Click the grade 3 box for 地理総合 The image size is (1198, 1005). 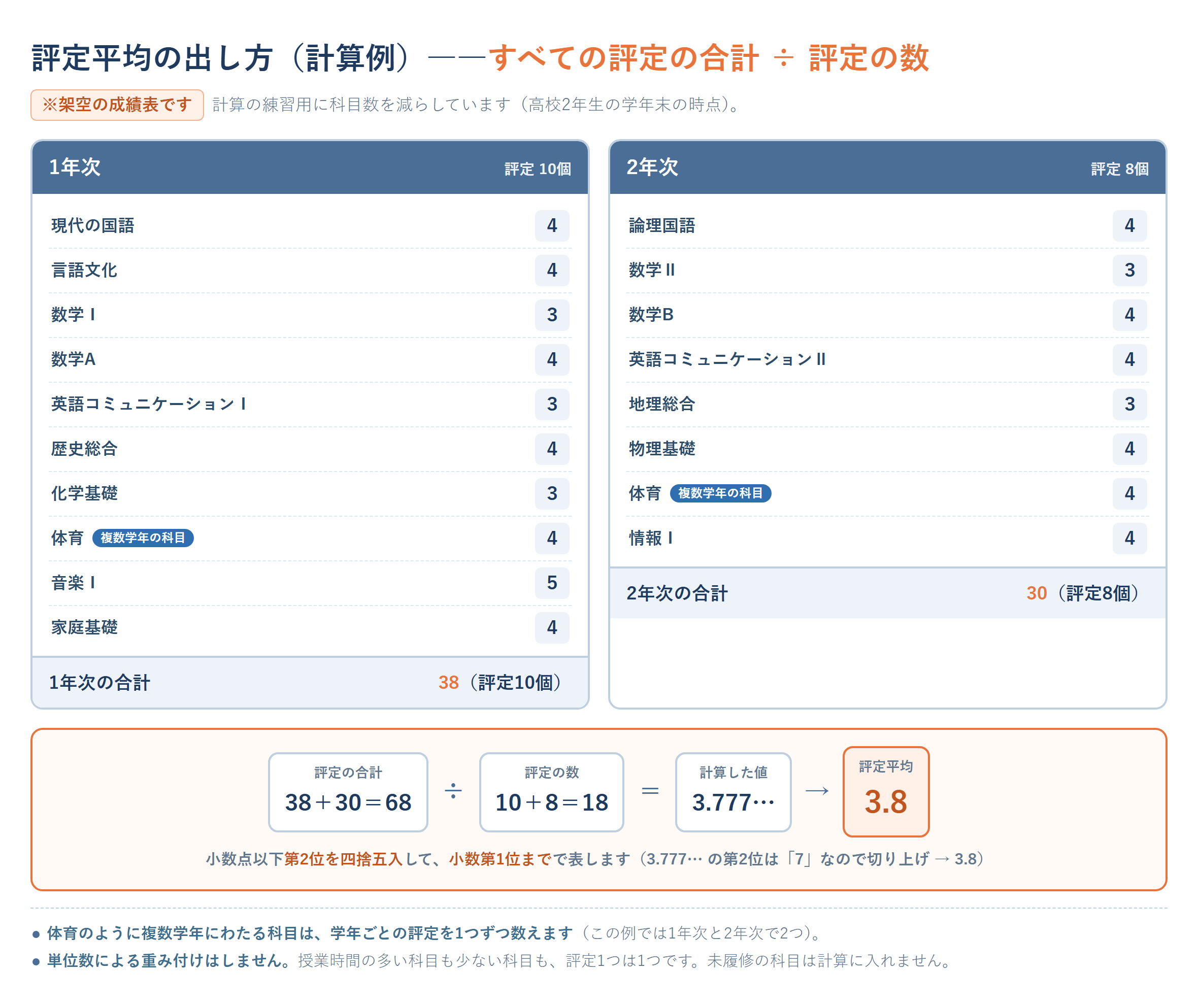1129,405
